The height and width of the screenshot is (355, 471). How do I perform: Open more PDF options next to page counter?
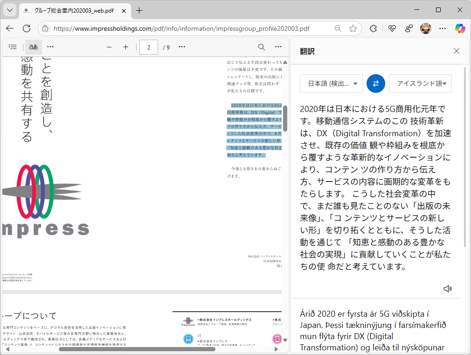coord(182,47)
